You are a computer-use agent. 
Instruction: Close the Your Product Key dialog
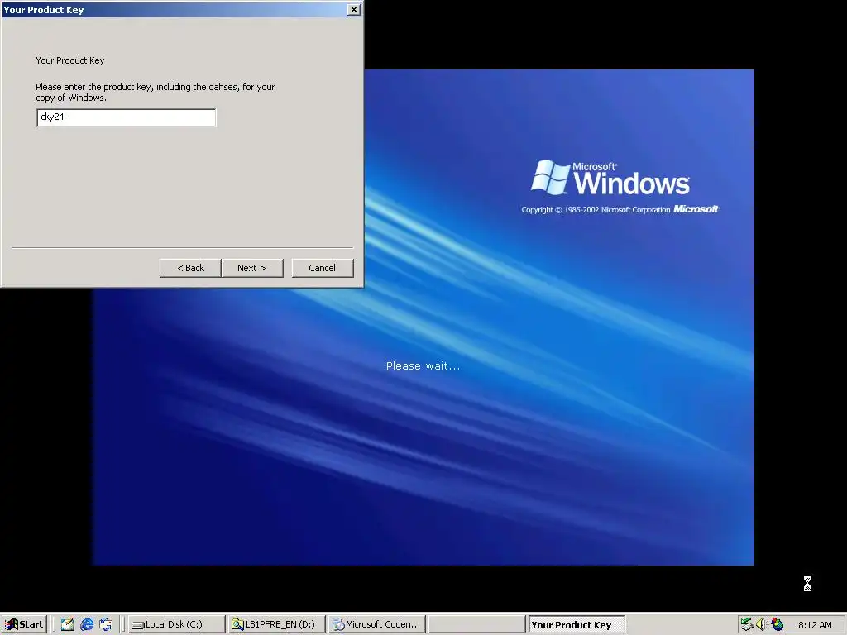[353, 9]
